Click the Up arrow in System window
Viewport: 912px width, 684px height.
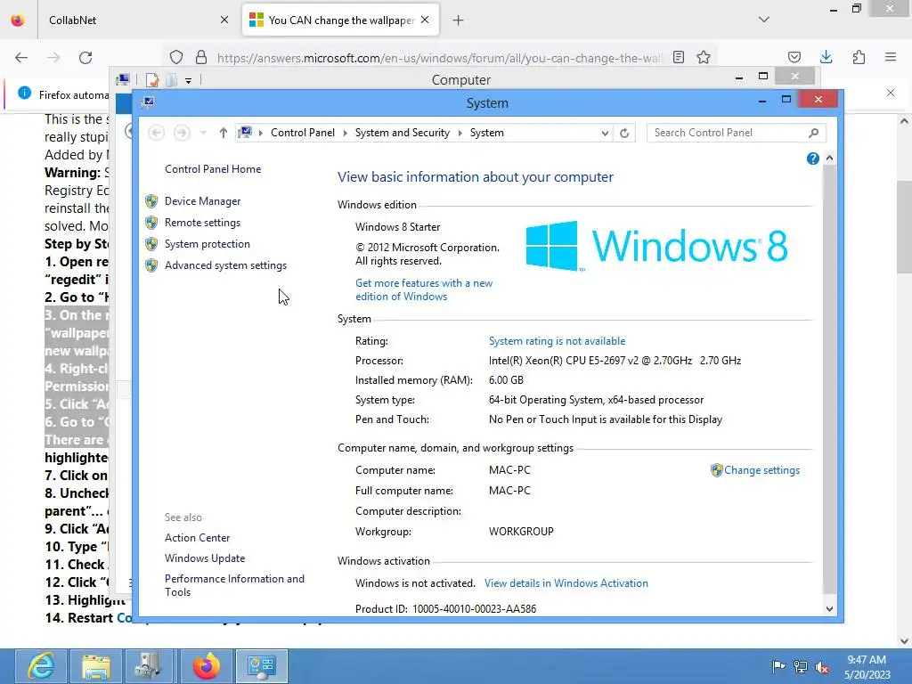pos(223,134)
